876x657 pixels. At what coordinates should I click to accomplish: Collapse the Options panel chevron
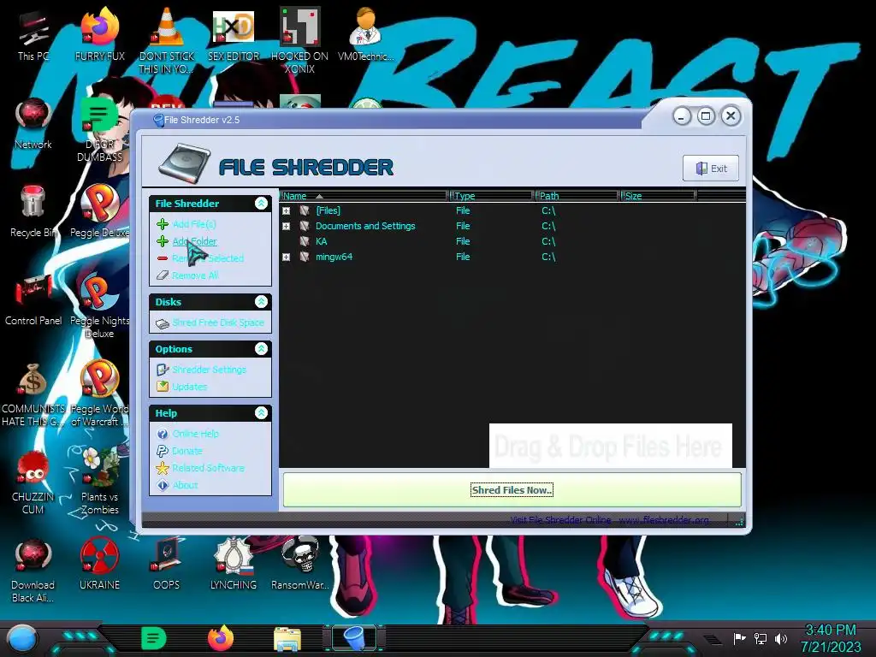coord(261,349)
